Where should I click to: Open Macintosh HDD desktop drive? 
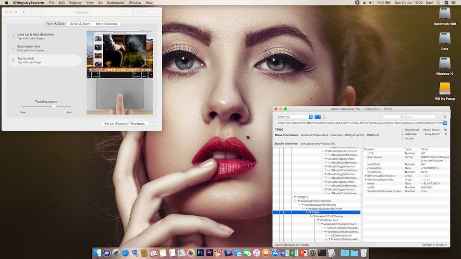445,16
